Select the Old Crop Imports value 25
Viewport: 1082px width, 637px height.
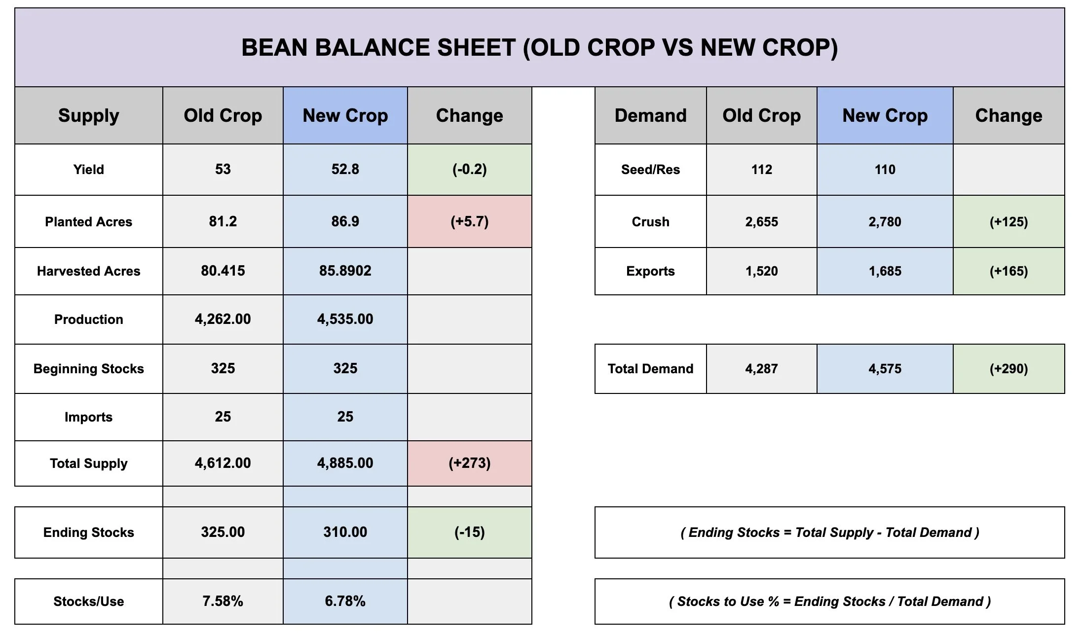223,417
